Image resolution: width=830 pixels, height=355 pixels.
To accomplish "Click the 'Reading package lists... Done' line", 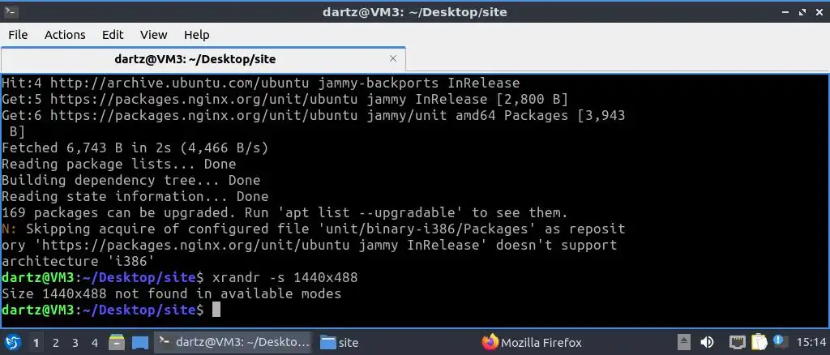I will click(x=118, y=164).
